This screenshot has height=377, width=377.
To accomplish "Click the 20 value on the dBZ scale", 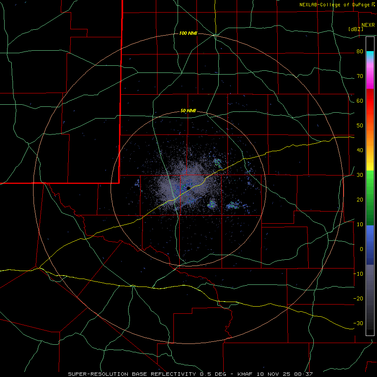I will coord(360,200).
